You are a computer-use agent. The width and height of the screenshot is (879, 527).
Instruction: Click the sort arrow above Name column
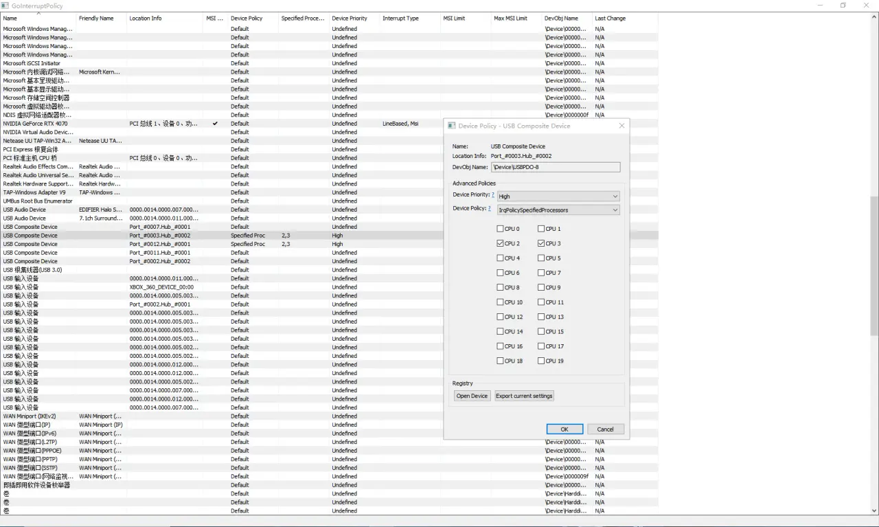[38, 13]
